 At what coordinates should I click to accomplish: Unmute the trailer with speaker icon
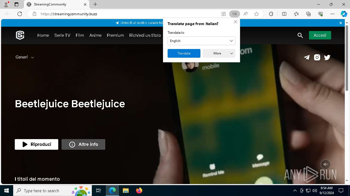pyautogui.click(x=326, y=164)
